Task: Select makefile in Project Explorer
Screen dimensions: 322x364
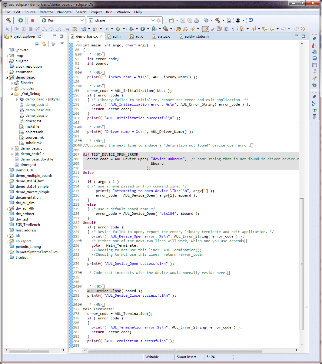Action: pos(32,126)
